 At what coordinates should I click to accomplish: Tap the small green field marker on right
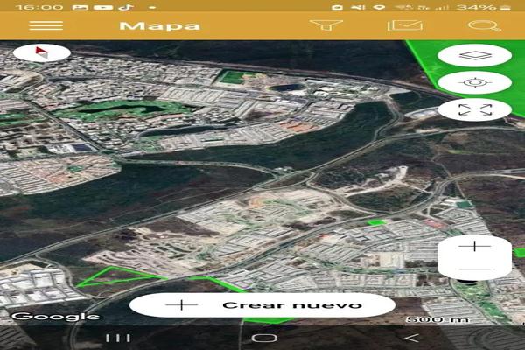pyautogui.click(x=376, y=223)
